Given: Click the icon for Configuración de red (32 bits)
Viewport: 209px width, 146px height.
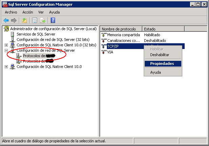Looking at the screenshot, I should click(13, 40).
